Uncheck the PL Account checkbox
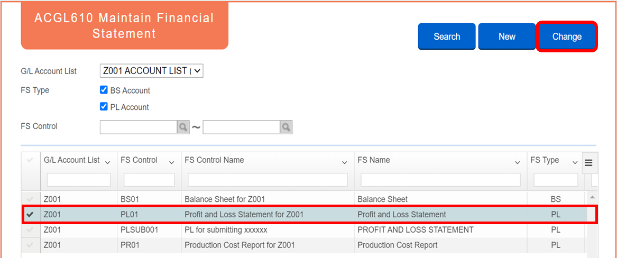Image resolution: width=617 pixels, height=258 pixels. [x=104, y=107]
